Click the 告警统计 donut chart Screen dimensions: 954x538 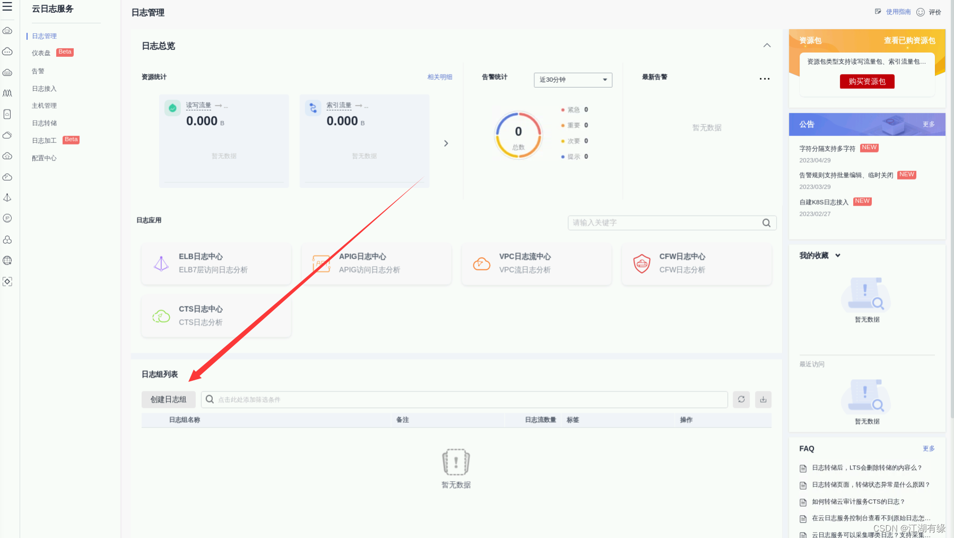click(x=518, y=135)
